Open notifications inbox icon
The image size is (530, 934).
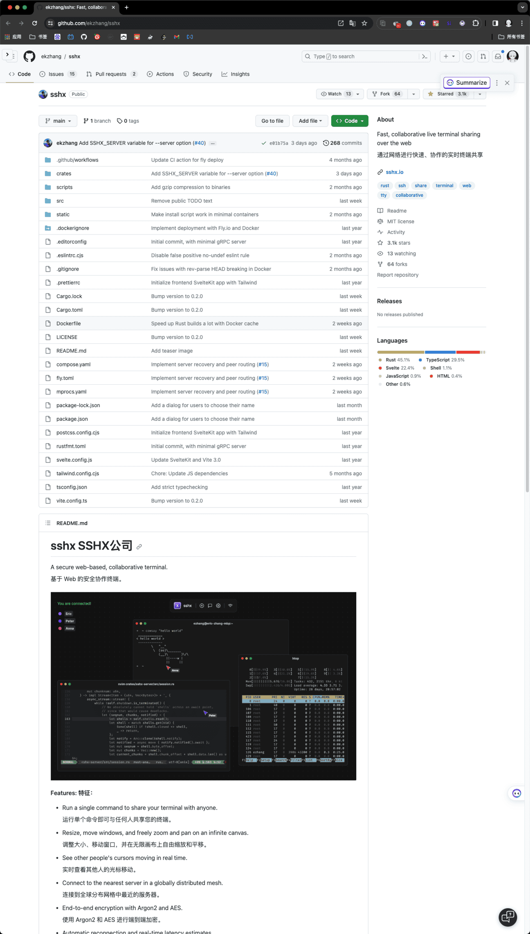(498, 56)
